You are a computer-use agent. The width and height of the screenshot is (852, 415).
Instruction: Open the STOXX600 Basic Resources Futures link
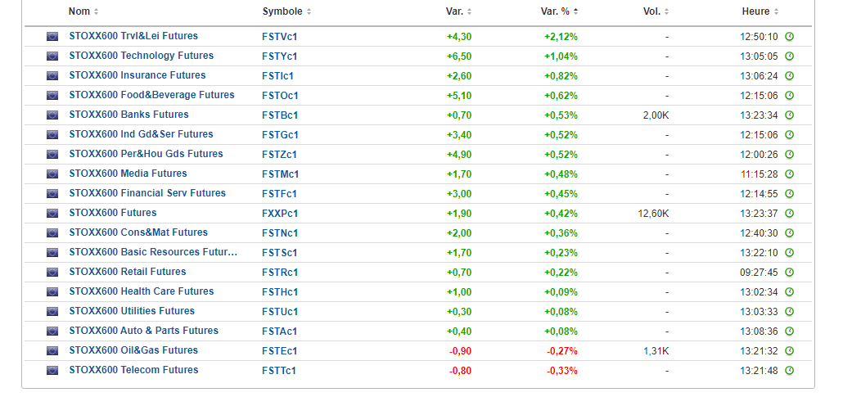point(153,252)
